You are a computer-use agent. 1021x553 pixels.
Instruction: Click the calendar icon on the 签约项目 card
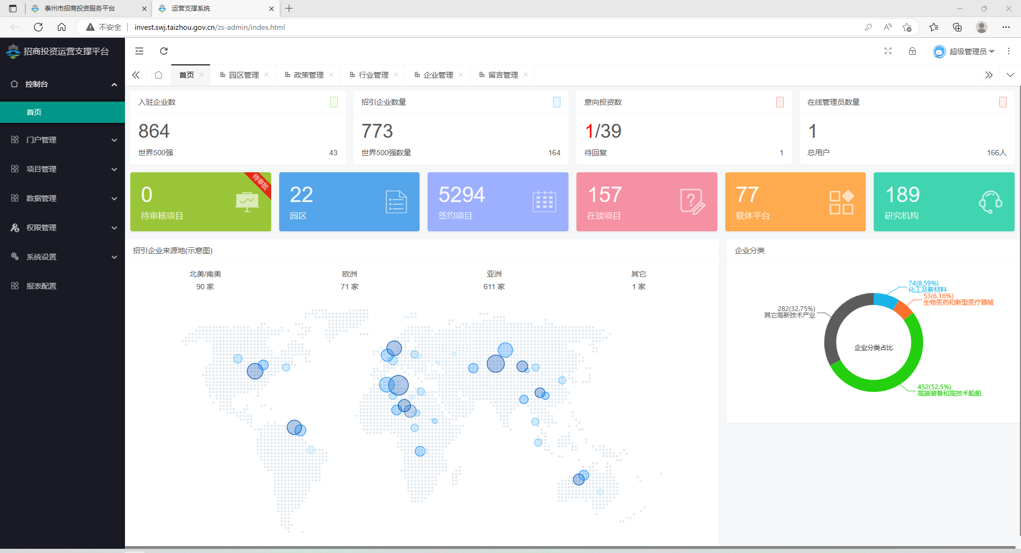(x=545, y=202)
